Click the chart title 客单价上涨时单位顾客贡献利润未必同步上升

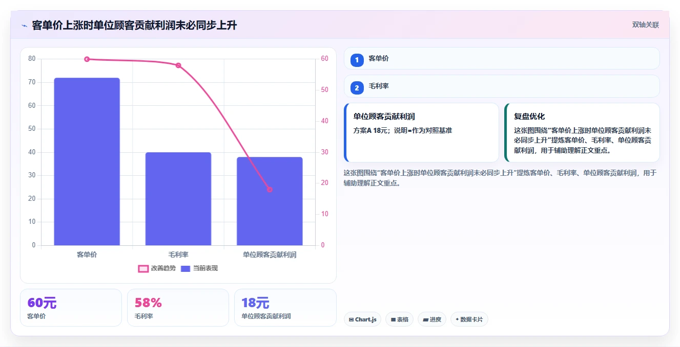[x=134, y=26]
